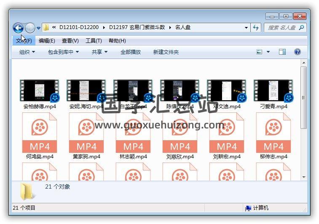319x224 pixels.
Task: Select D12101-D12200 in the breadcrumb path
Action: tap(79, 27)
